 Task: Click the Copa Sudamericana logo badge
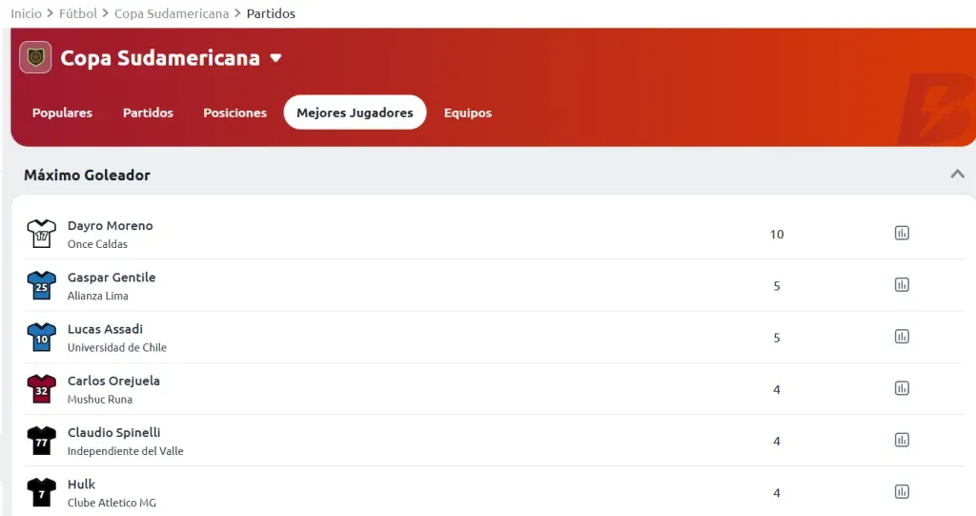(35, 57)
